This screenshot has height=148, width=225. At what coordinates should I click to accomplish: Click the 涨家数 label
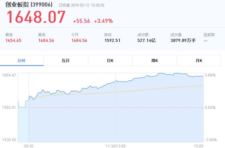point(209,35)
